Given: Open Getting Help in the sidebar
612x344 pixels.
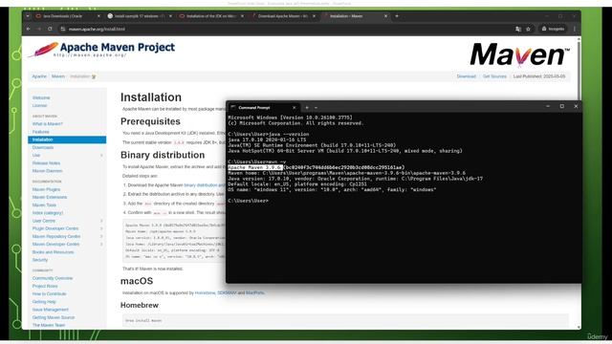Looking at the screenshot, I should click(44, 302).
